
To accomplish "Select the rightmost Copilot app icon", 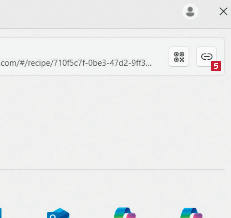I will click(191, 213).
